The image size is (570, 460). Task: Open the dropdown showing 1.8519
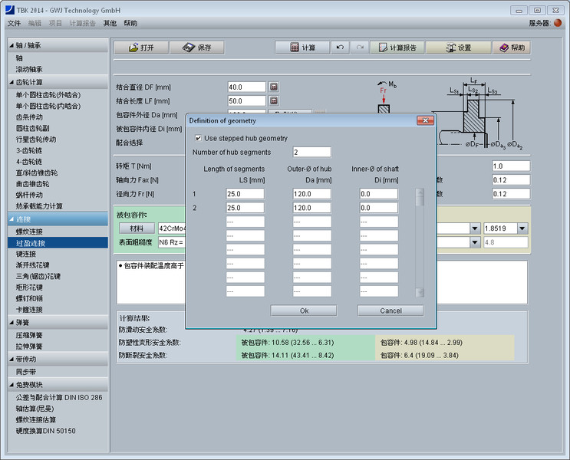click(x=522, y=228)
